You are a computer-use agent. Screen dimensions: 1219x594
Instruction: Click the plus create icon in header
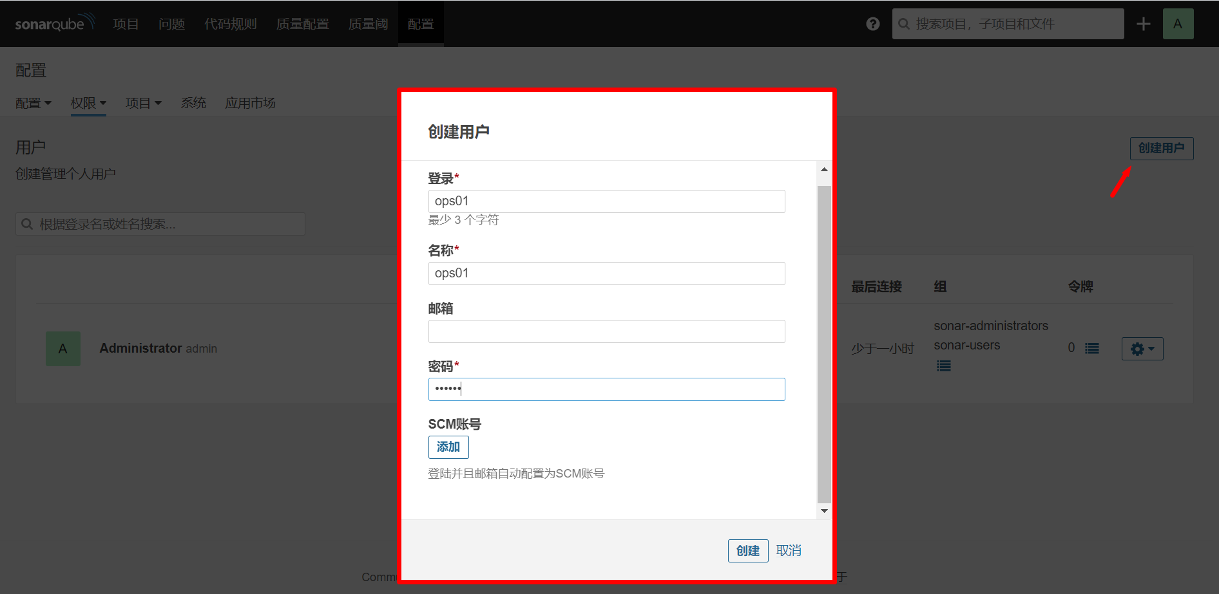pos(1144,24)
